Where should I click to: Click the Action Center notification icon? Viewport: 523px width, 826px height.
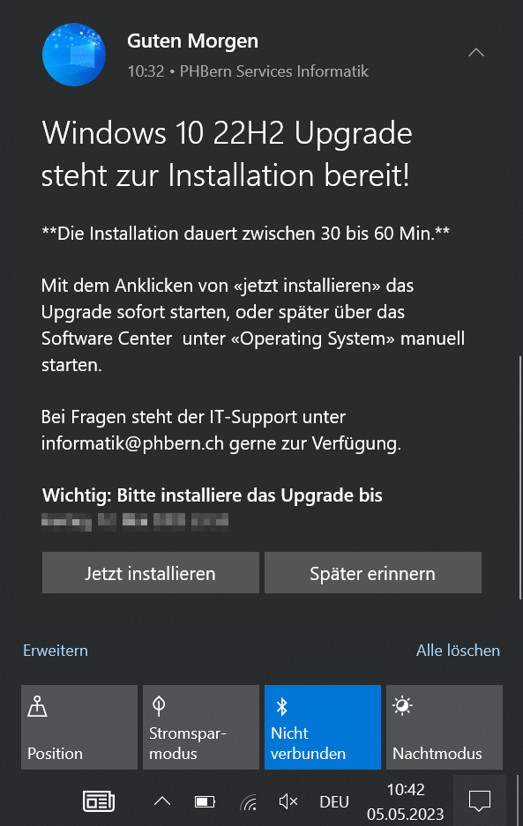click(480, 801)
